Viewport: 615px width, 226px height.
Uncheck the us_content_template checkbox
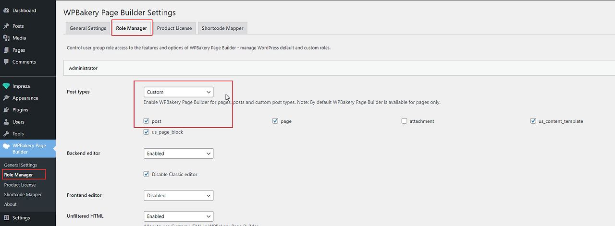pyautogui.click(x=533, y=121)
